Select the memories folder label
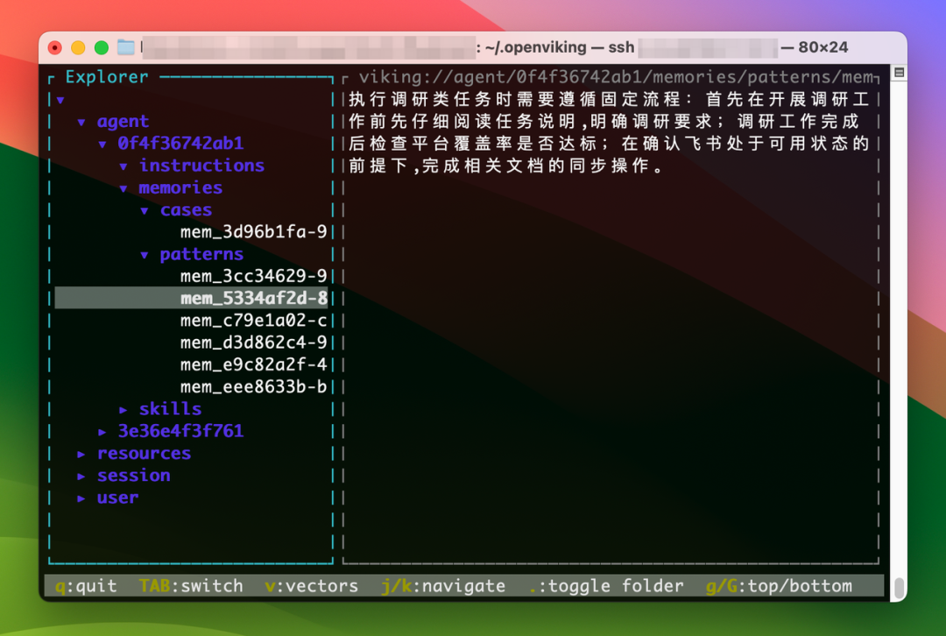Screen dimensions: 946x636 pyautogui.click(x=180, y=187)
